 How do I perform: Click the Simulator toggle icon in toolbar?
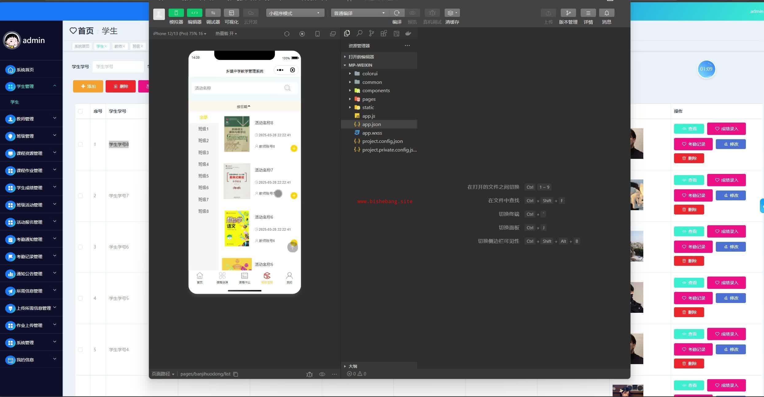176,13
